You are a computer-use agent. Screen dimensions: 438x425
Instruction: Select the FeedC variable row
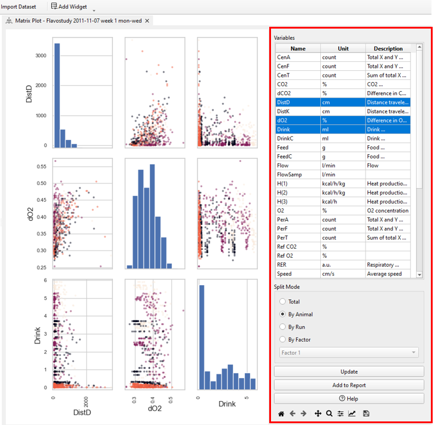343,157
